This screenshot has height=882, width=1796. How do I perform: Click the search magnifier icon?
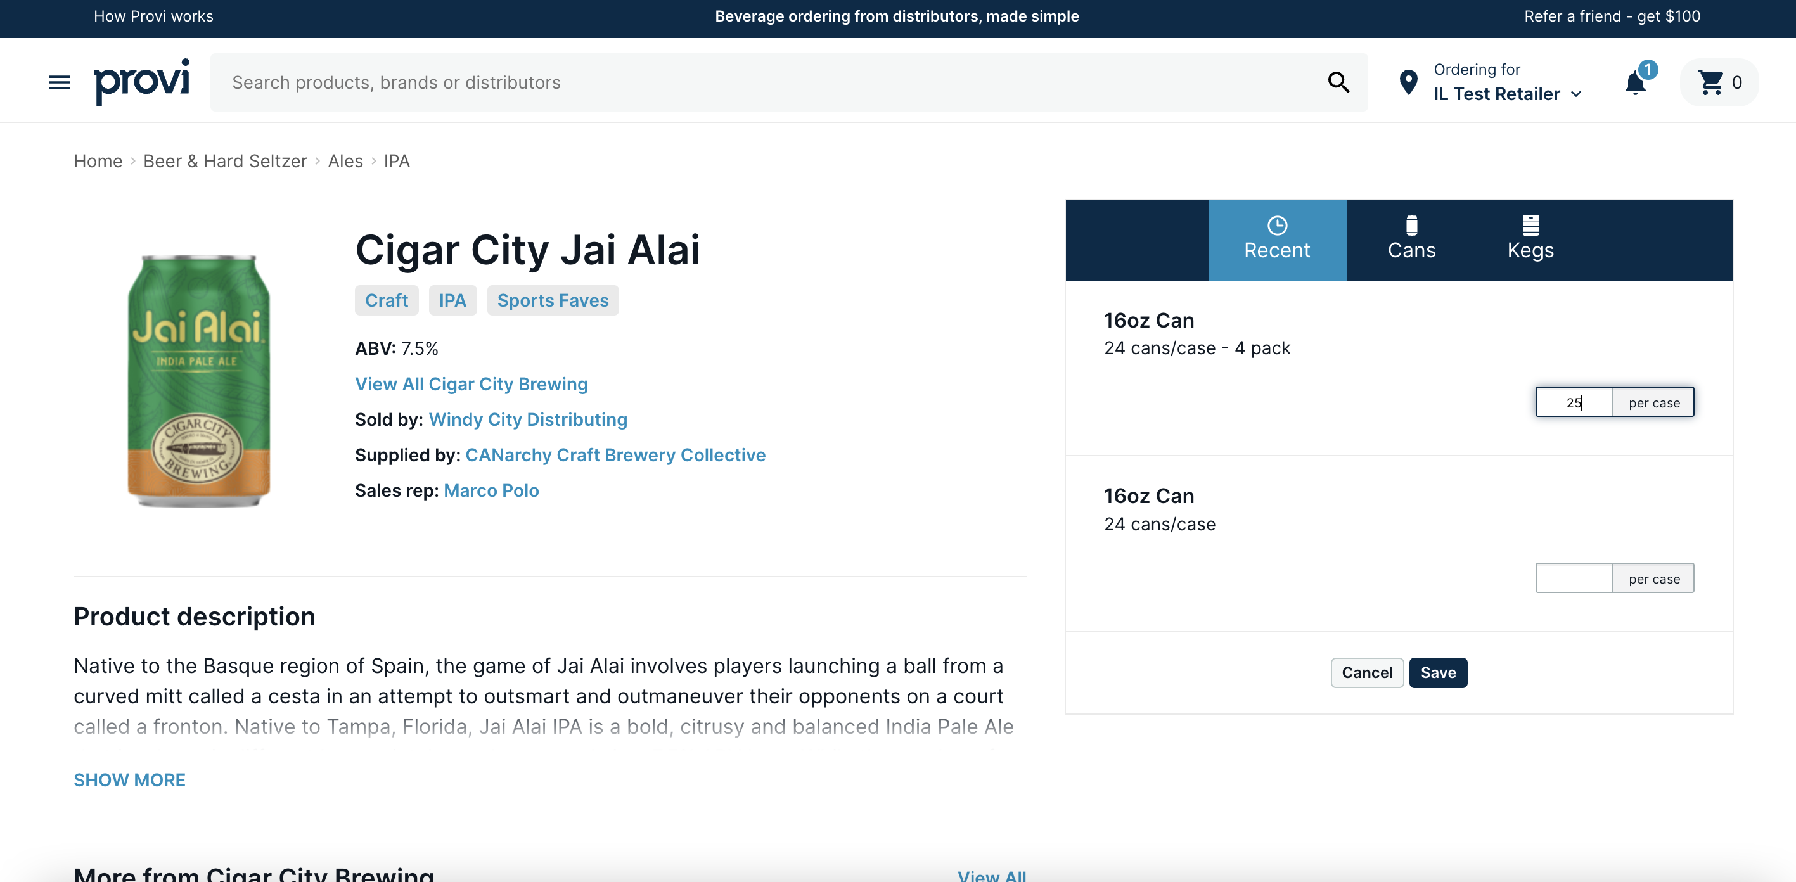coord(1338,82)
